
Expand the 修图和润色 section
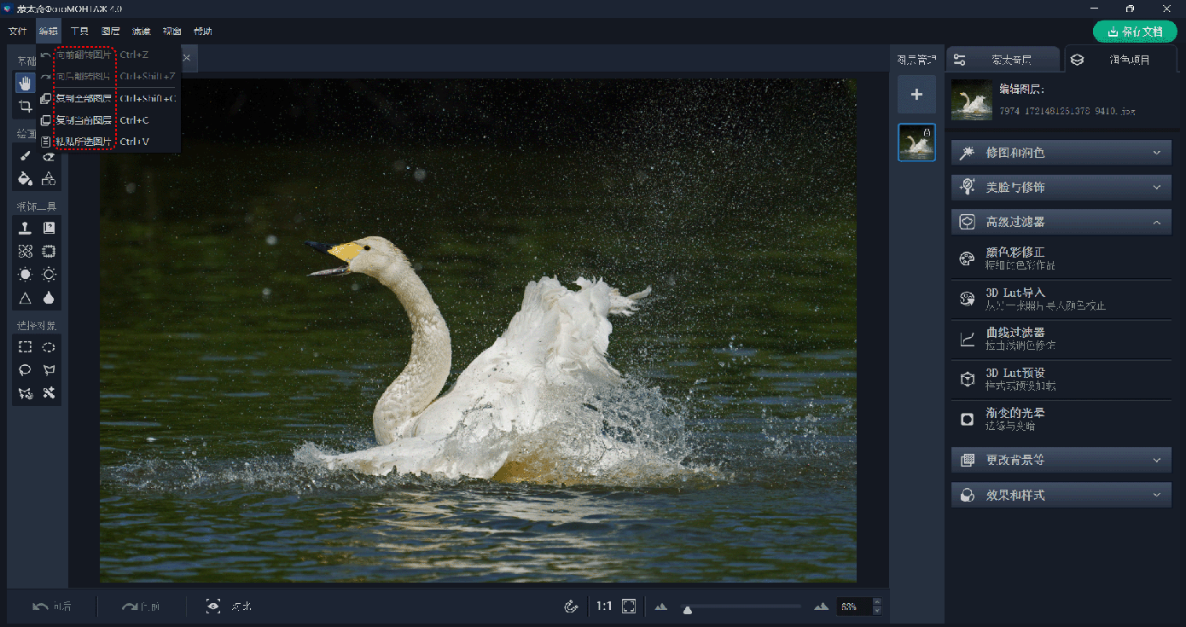pyautogui.click(x=1061, y=153)
